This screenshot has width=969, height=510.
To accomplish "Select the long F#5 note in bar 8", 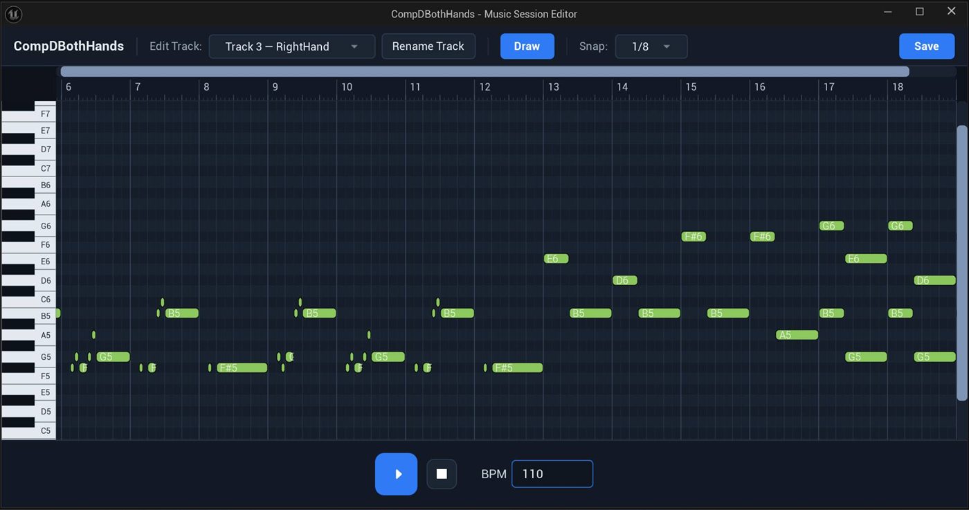I will pos(242,367).
